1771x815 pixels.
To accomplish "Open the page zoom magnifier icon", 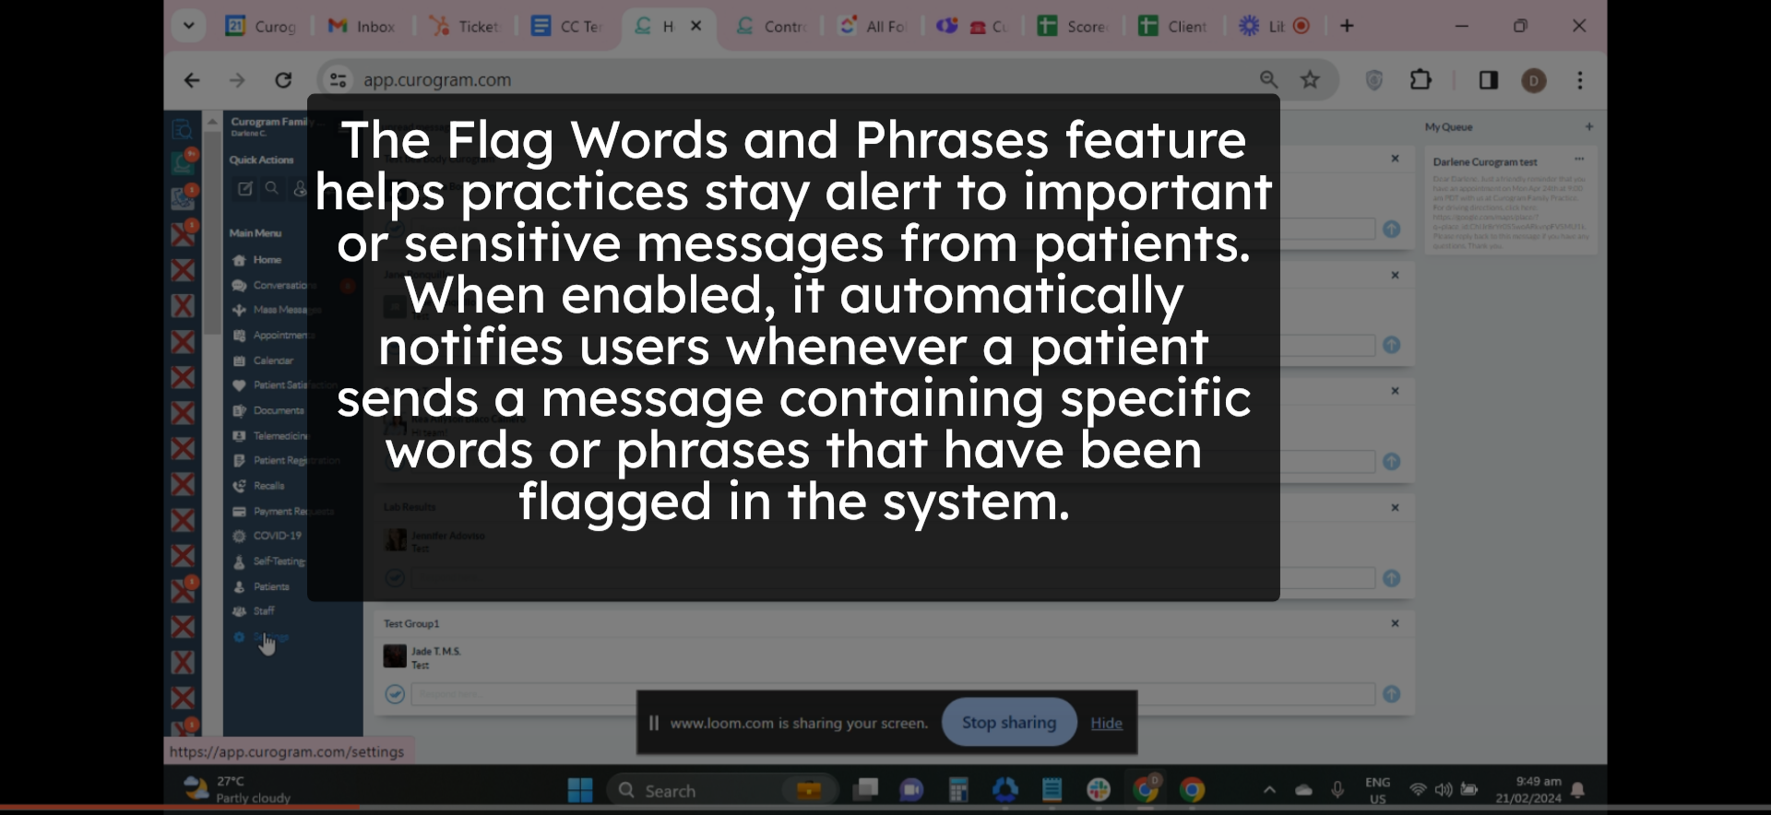I will pos(1269,80).
